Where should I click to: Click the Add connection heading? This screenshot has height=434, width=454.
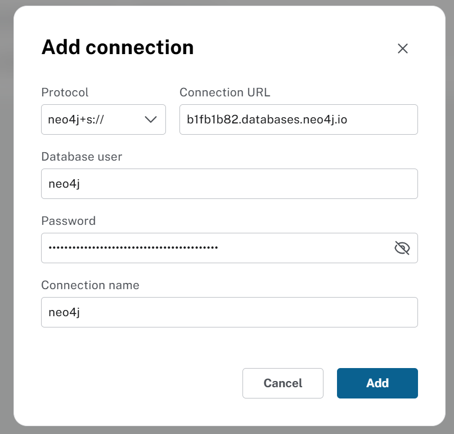pos(118,47)
